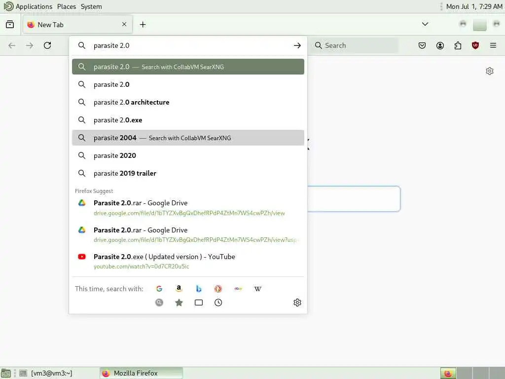Click the go arrow in address bar
The height and width of the screenshot is (379, 505).
click(297, 45)
